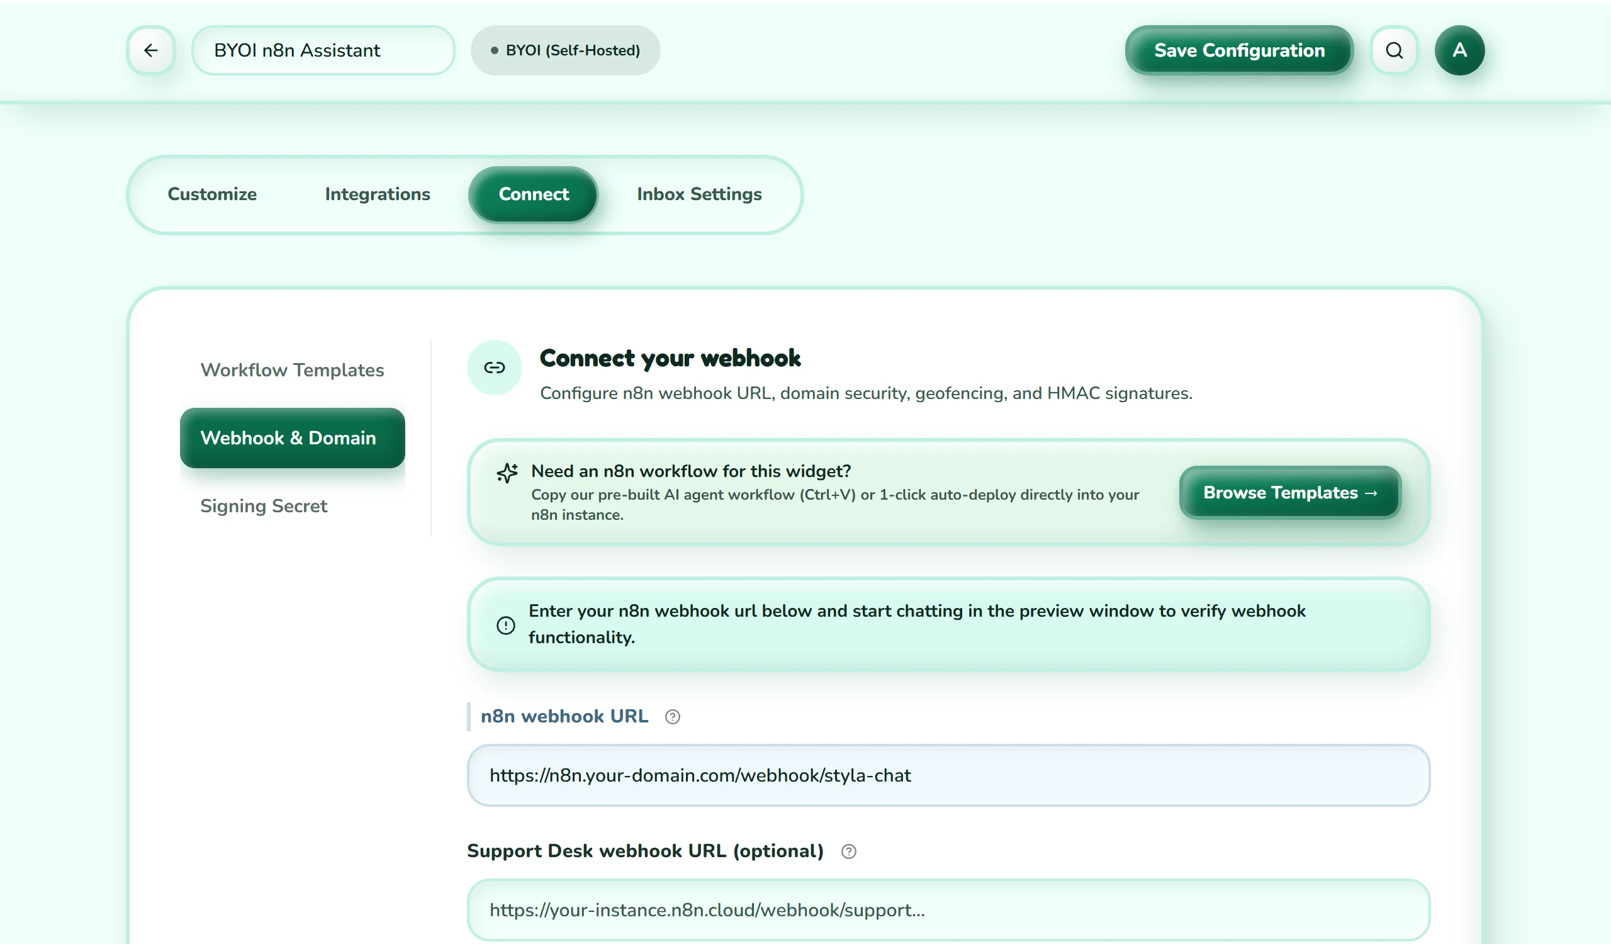Screen dimensions: 1611x944
Task: Click help icon next to Support Desk webhook URL
Action: pyautogui.click(x=848, y=852)
